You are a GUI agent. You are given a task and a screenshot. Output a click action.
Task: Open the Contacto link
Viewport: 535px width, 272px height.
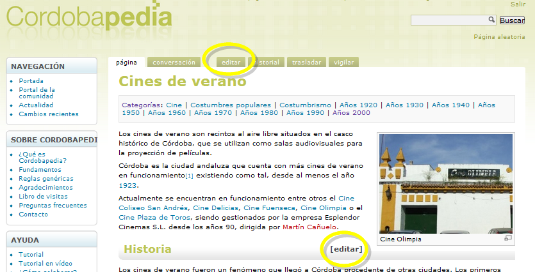(33, 214)
